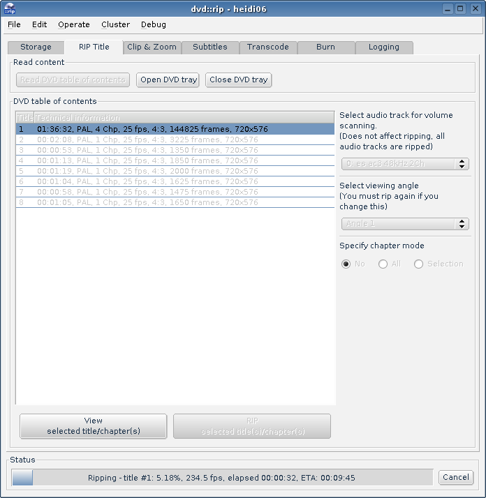This screenshot has width=486, height=498.
Task: Click View selected title/chapter(s) button
Action: click(x=93, y=426)
